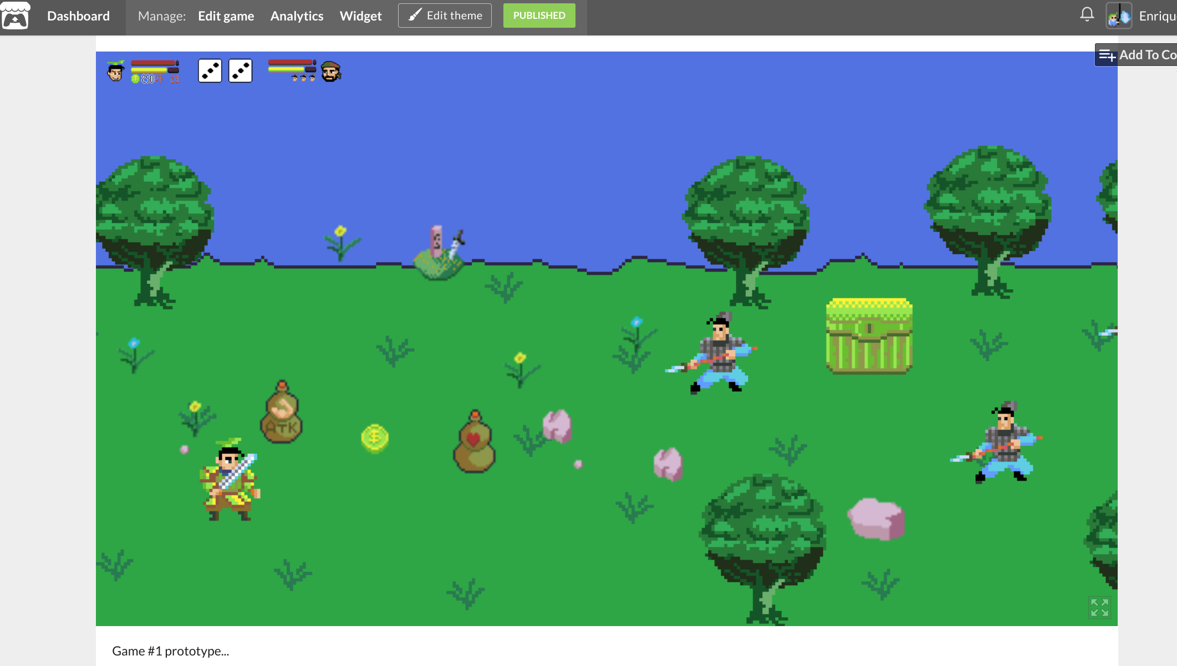Open the Dashboard page
This screenshot has height=666, width=1177.
click(x=78, y=16)
